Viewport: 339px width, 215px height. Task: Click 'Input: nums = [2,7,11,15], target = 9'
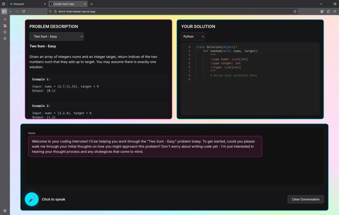tap(65, 87)
